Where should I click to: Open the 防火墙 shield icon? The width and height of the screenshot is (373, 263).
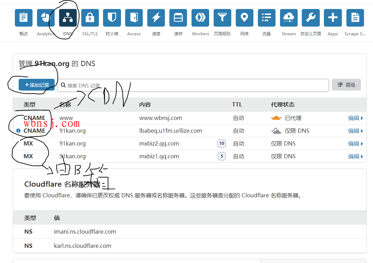(112, 18)
